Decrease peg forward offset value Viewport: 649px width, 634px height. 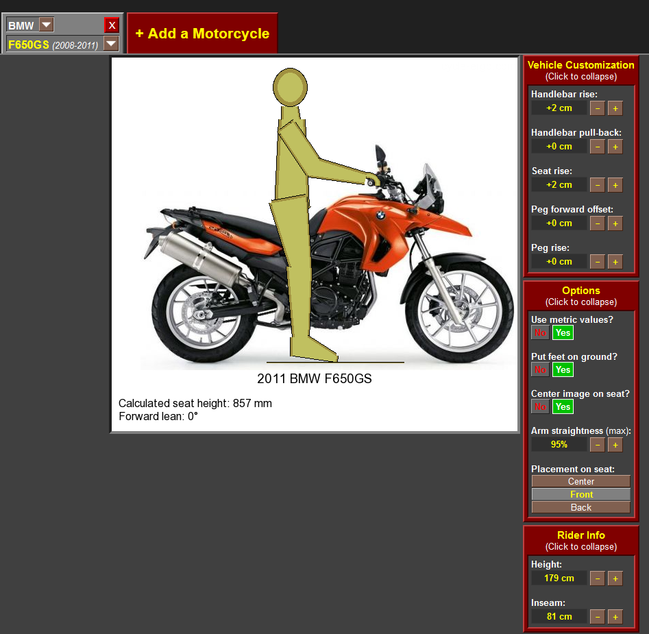(597, 223)
